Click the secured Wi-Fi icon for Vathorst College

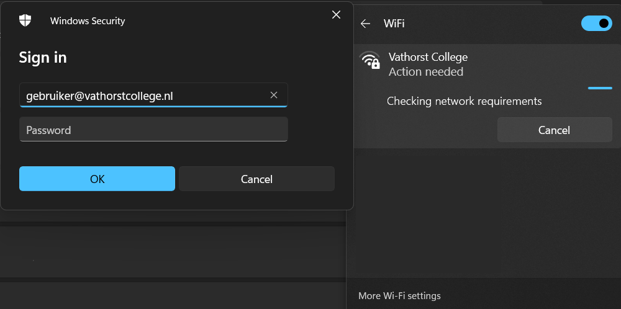pos(370,60)
